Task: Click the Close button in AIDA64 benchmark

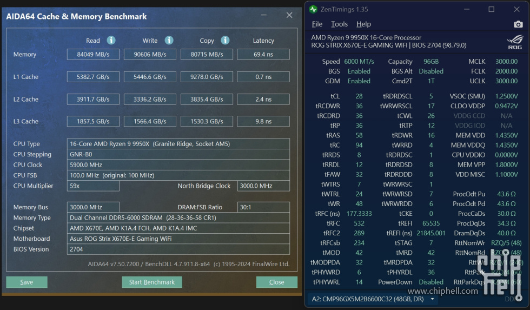Action: (x=276, y=282)
